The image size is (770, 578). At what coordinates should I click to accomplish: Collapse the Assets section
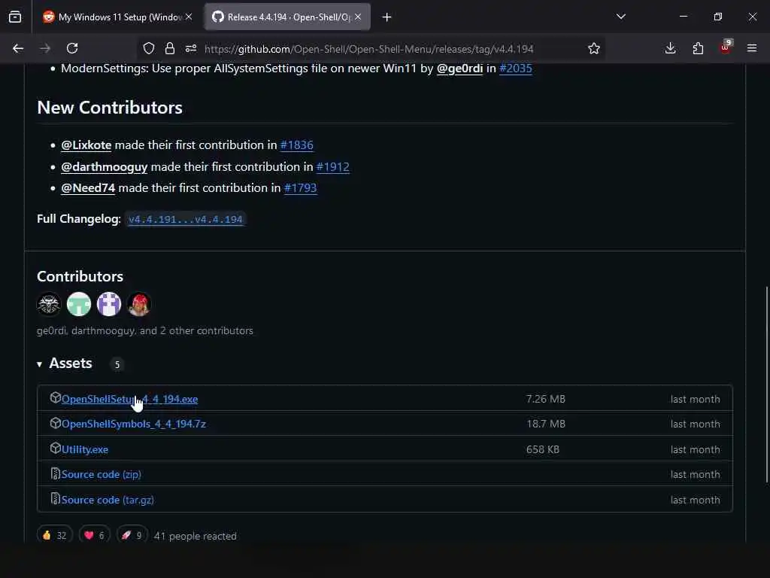point(65,364)
